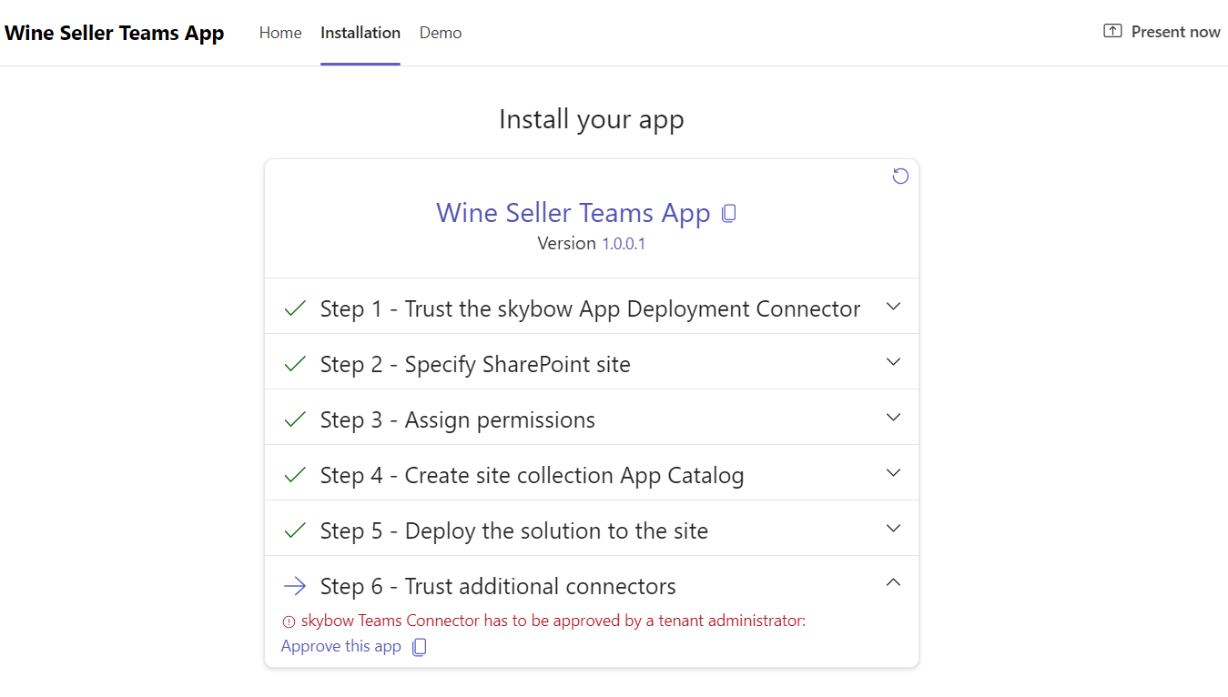Expand Step 5 Deploy the solution chevron
The height and width of the screenshot is (697, 1228).
(894, 529)
